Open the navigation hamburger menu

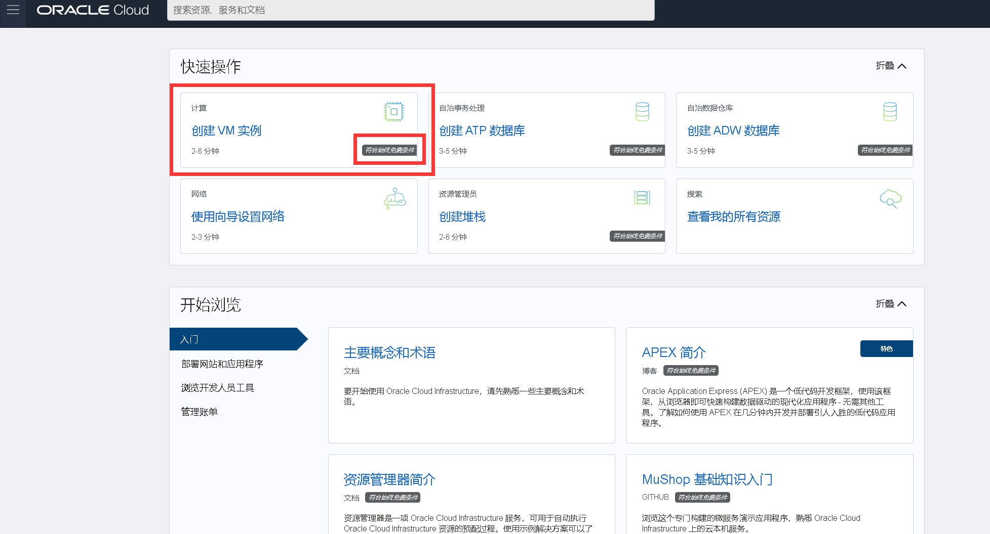tap(13, 10)
